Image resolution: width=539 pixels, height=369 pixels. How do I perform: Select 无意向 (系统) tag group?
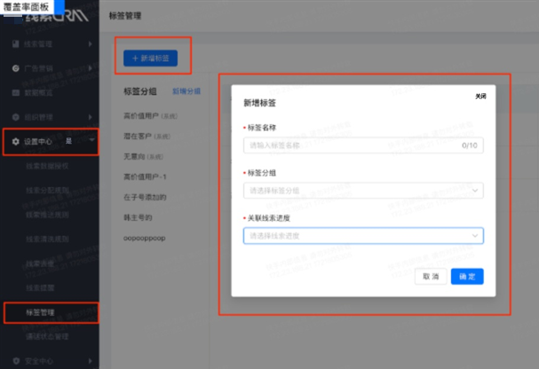tap(143, 156)
